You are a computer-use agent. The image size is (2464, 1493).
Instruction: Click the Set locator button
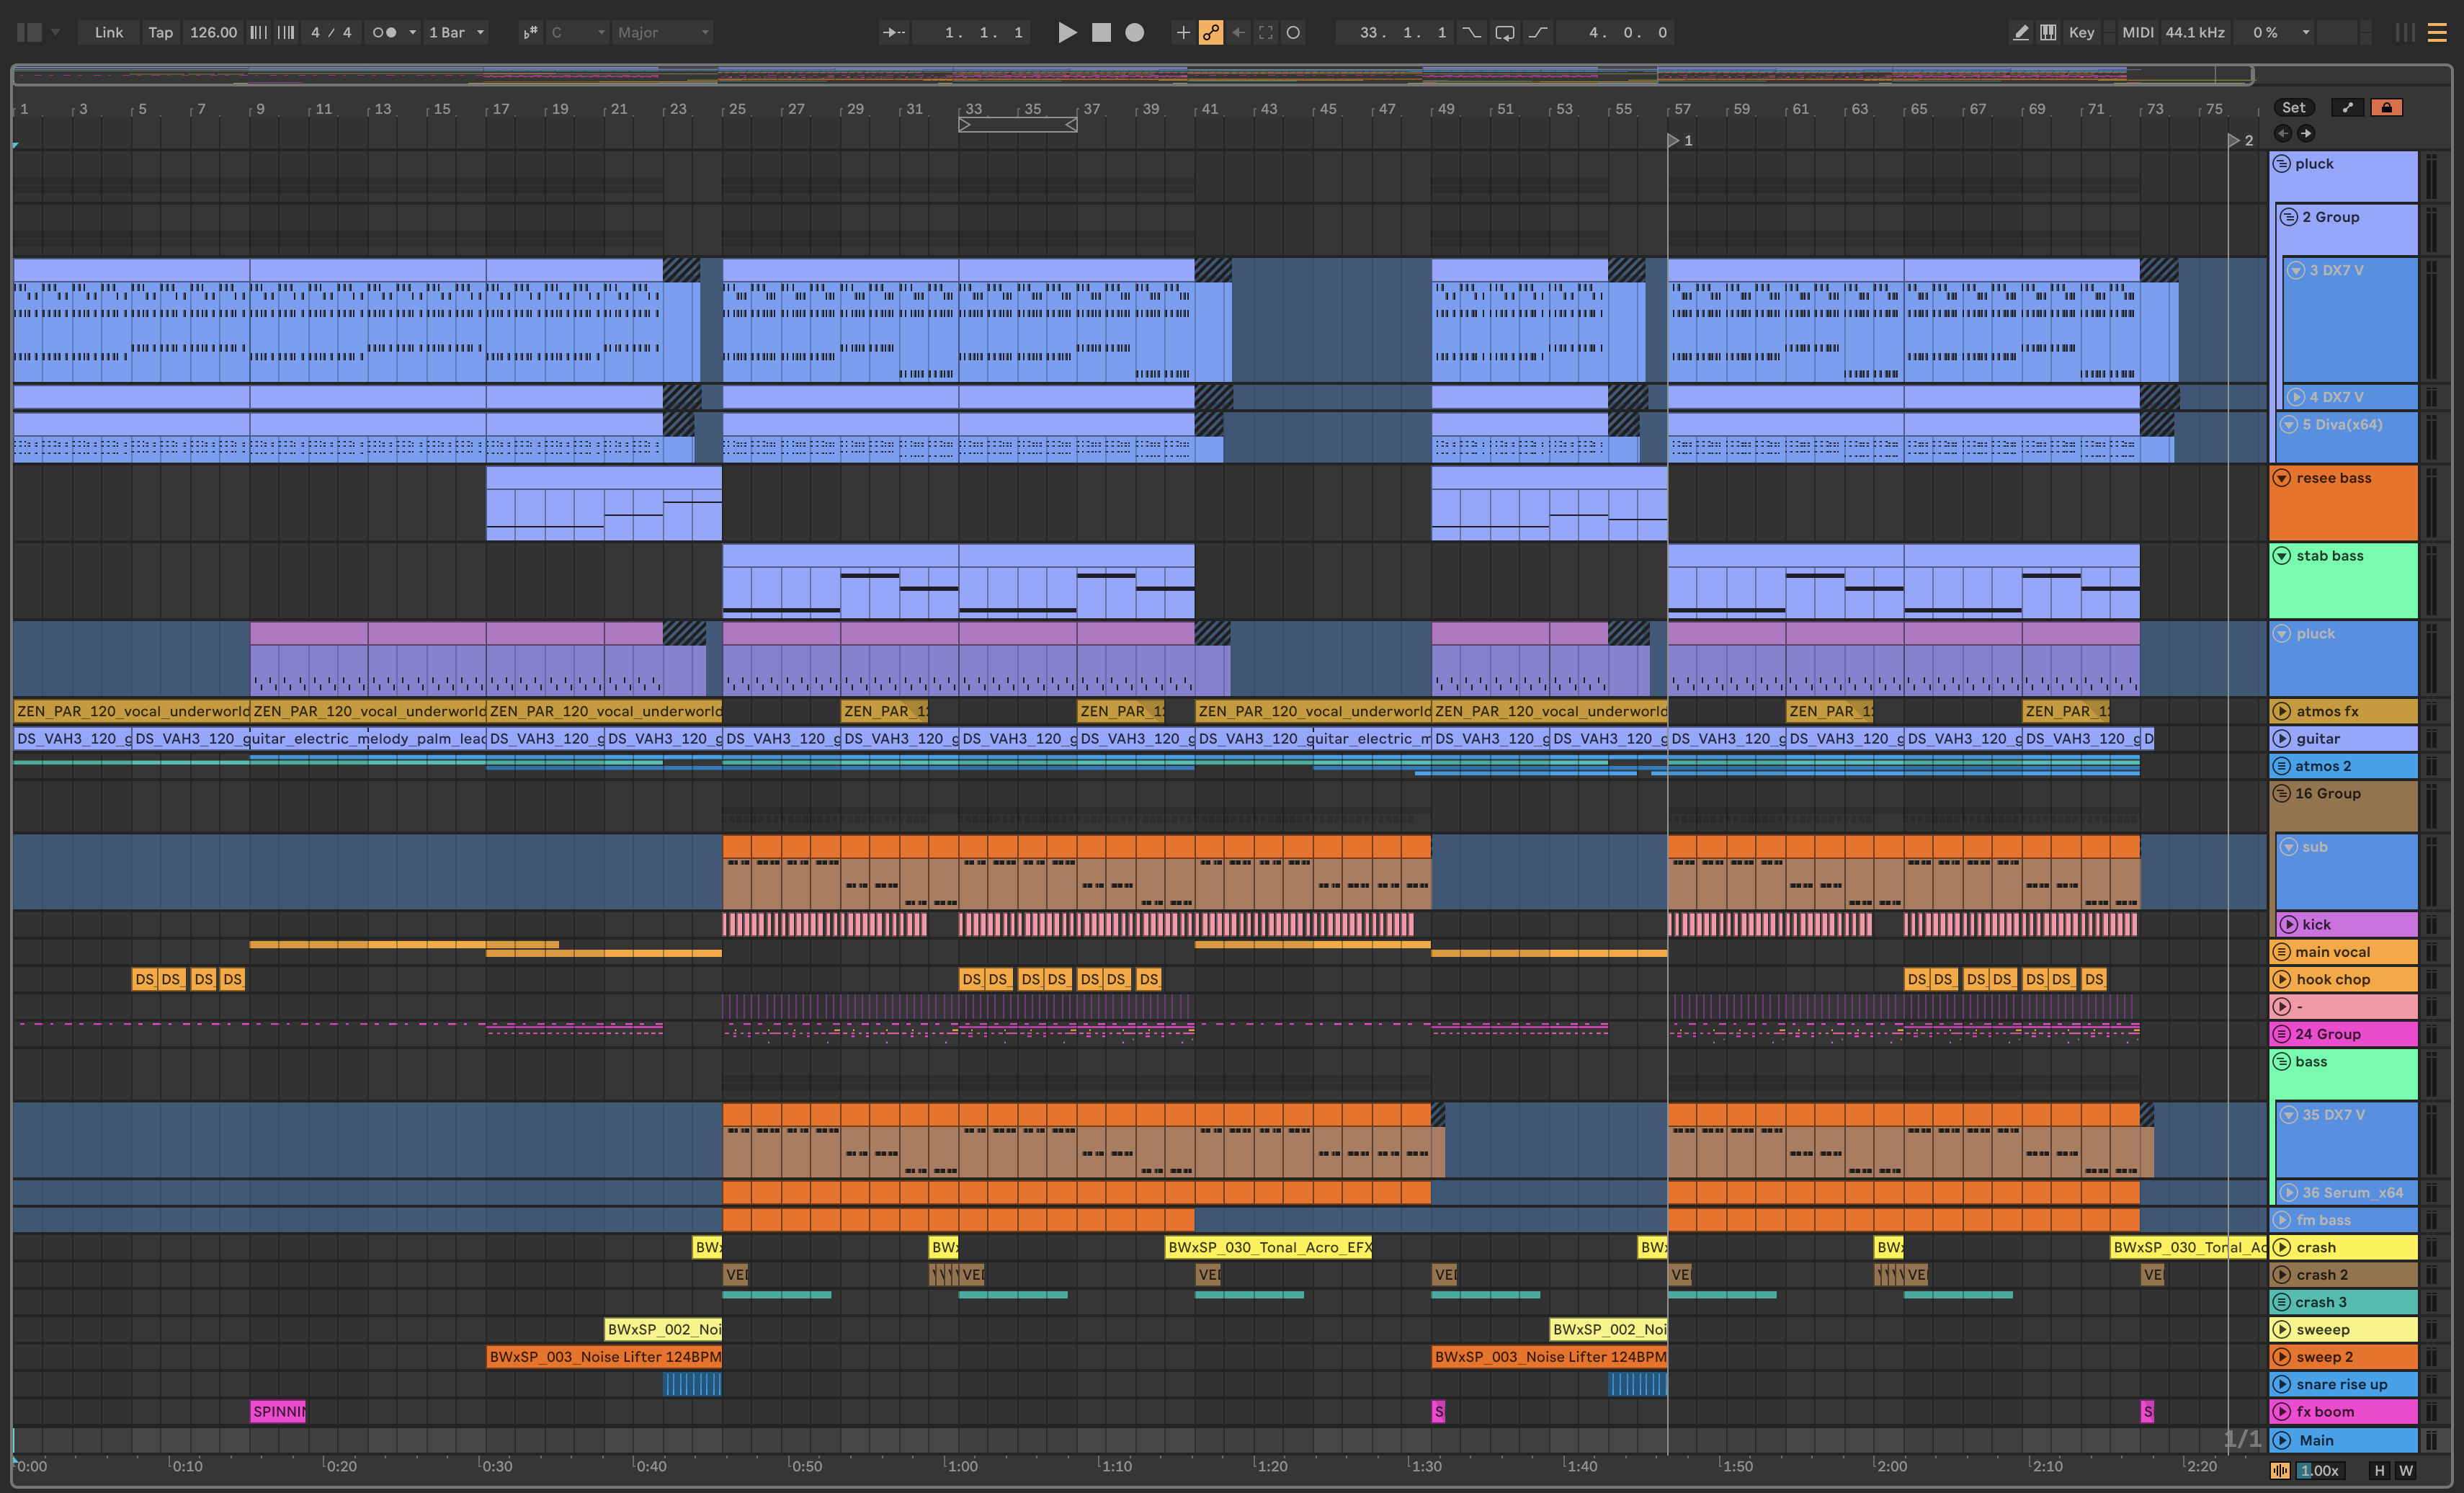pyautogui.click(x=2293, y=107)
